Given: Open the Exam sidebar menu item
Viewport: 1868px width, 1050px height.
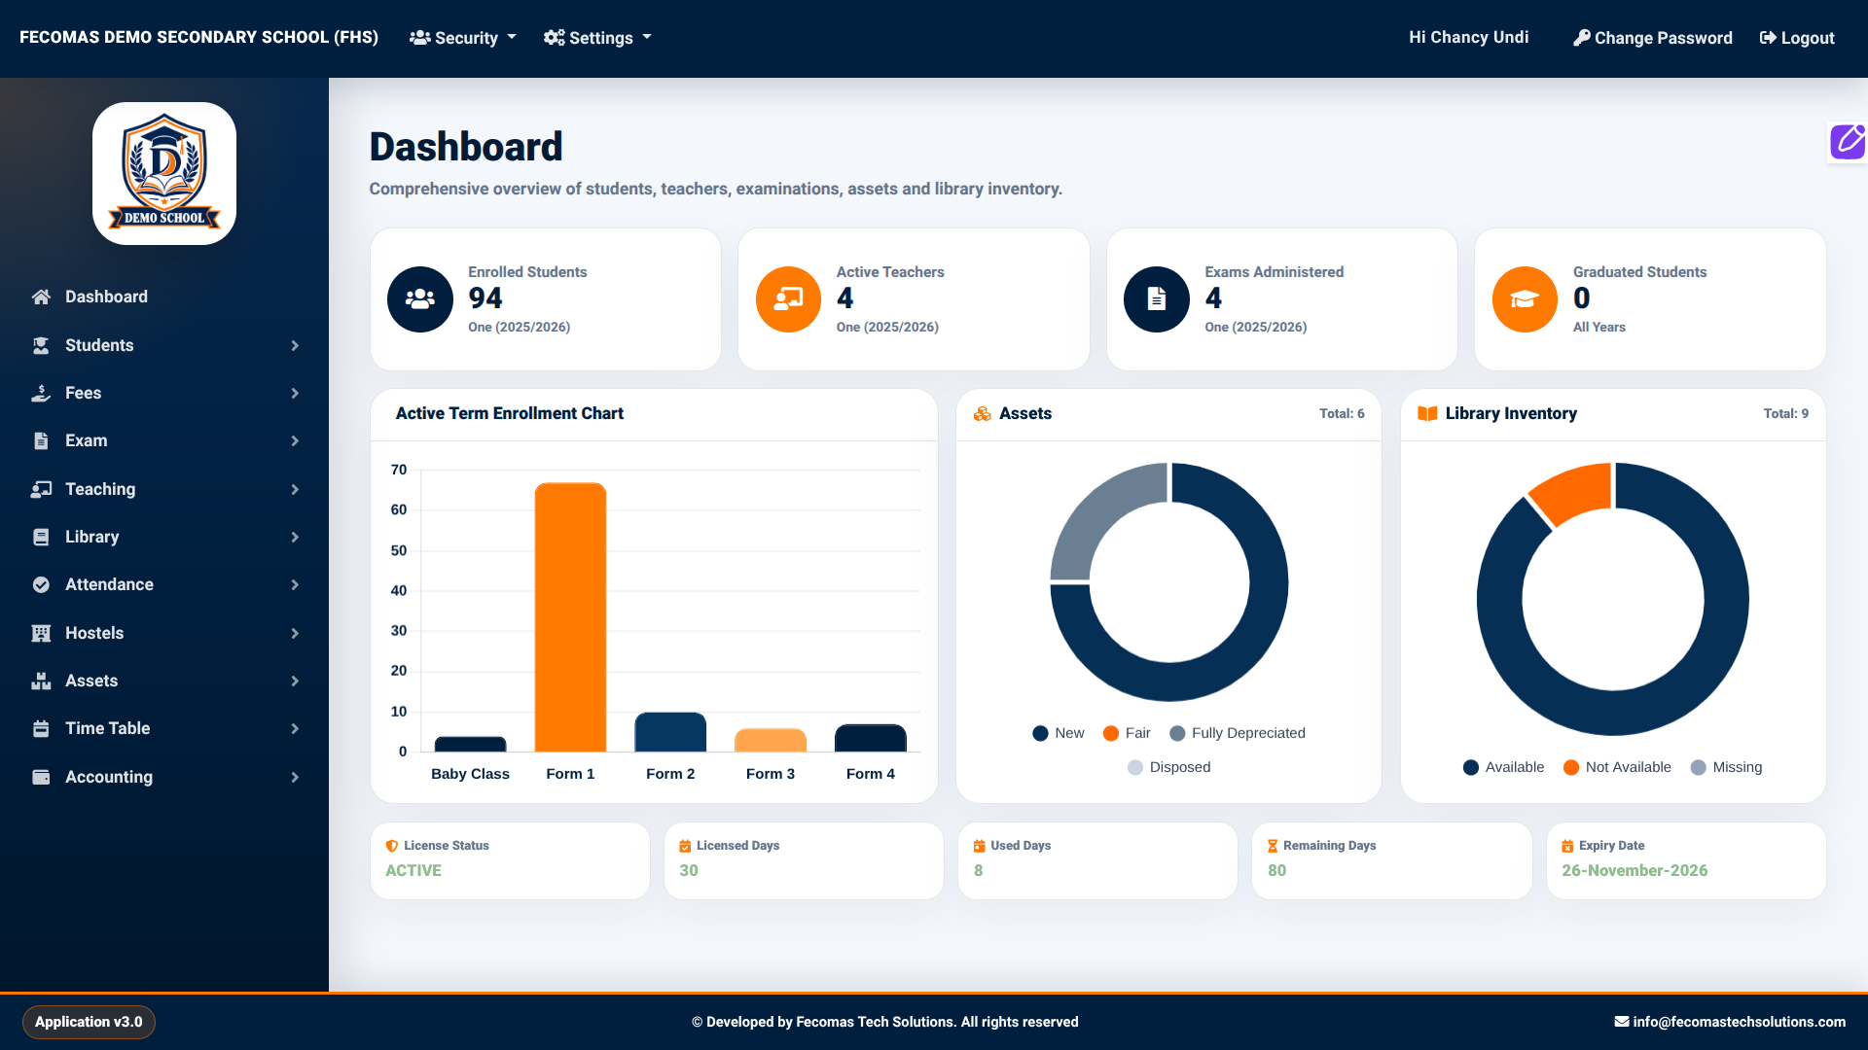Looking at the screenshot, I should click(x=164, y=441).
